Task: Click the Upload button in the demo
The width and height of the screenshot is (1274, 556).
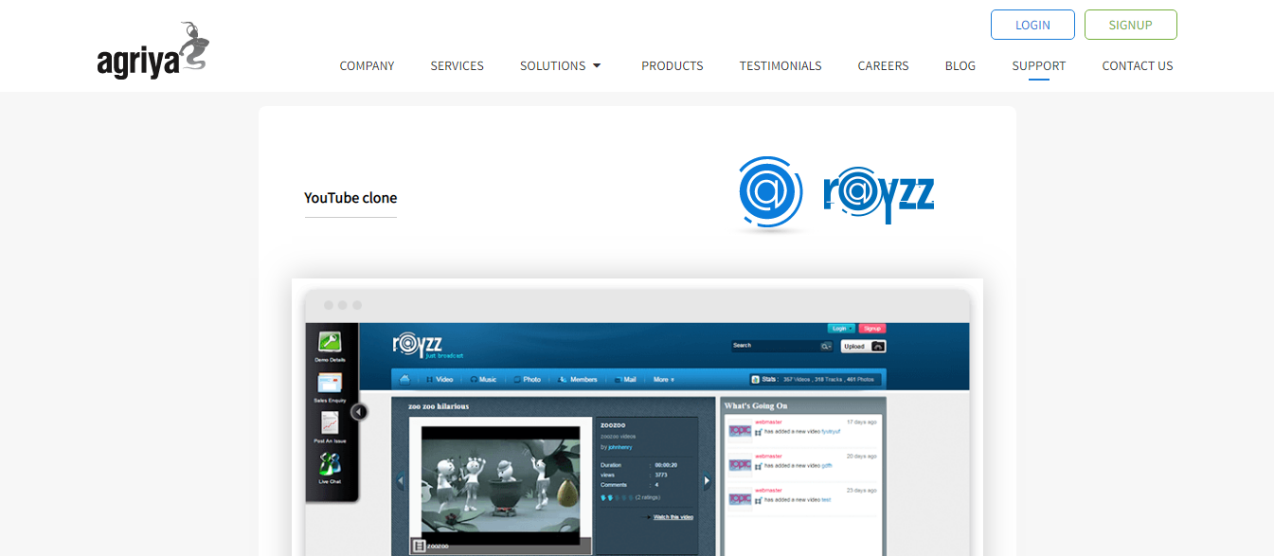Action: 864,347
